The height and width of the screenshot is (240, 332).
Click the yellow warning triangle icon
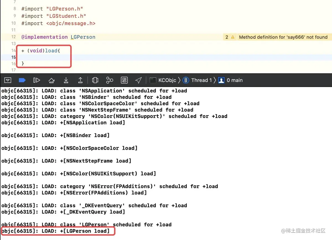(x=233, y=37)
